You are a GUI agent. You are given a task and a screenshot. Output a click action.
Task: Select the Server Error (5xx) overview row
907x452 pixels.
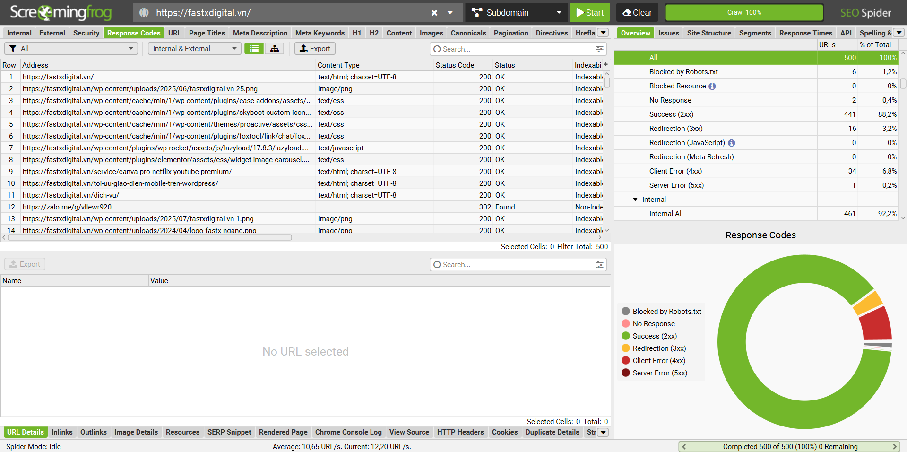756,185
